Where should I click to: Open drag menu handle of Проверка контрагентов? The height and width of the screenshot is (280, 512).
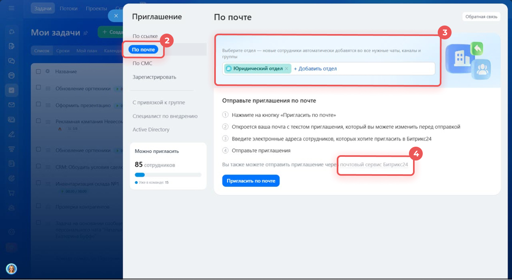(47, 207)
